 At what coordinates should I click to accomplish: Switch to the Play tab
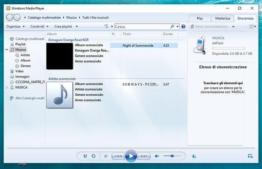[x=200, y=18]
